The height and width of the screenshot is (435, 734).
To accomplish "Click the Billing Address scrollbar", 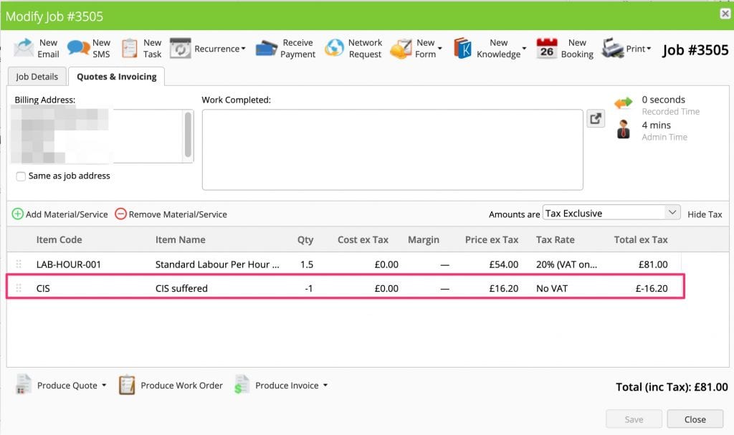I will [189, 135].
